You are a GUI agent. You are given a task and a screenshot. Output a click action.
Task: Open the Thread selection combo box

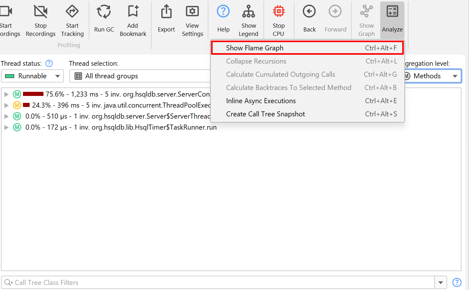click(140, 76)
